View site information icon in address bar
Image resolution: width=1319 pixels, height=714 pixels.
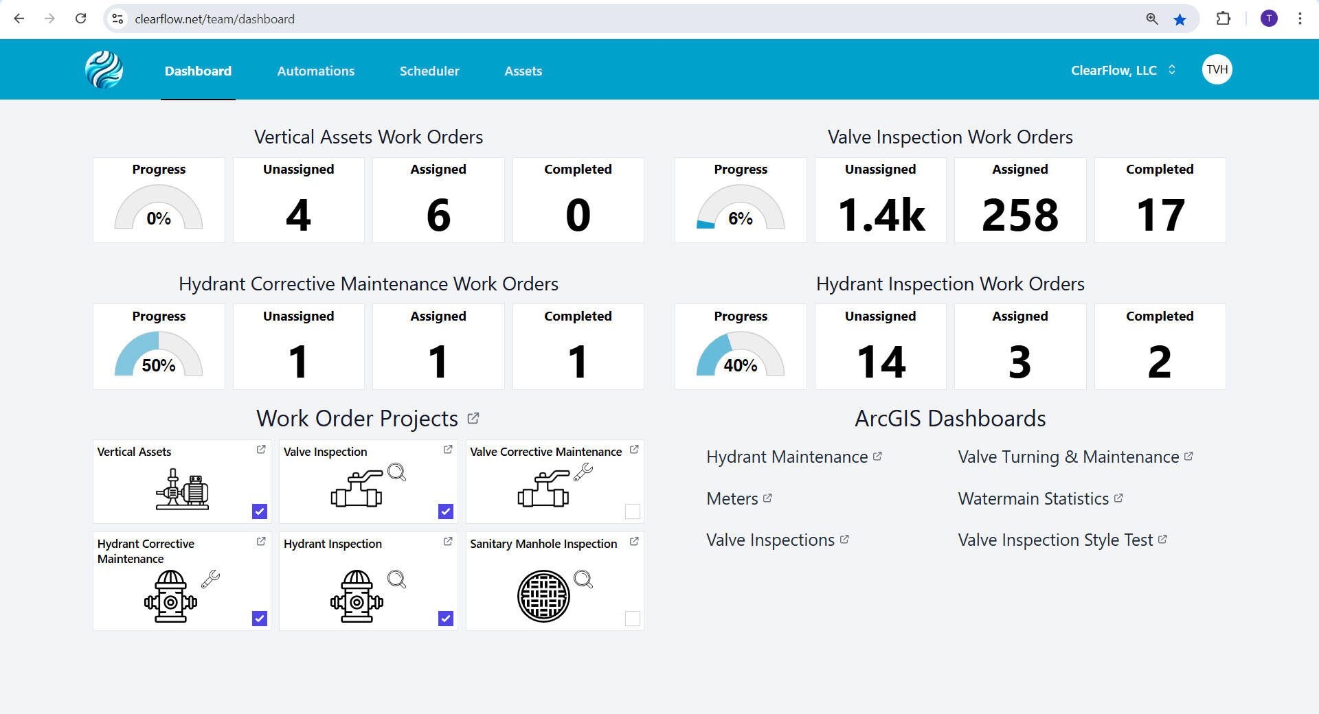click(118, 19)
